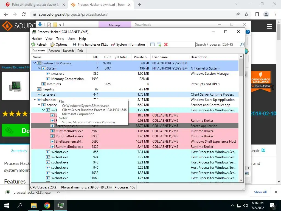Click process list vertical scrollbar

point(241,67)
